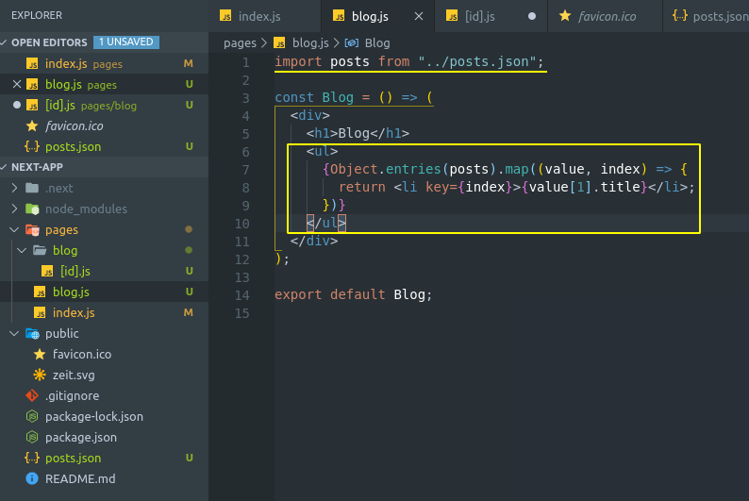Close blog.js from Open Editors list

pos(17,84)
